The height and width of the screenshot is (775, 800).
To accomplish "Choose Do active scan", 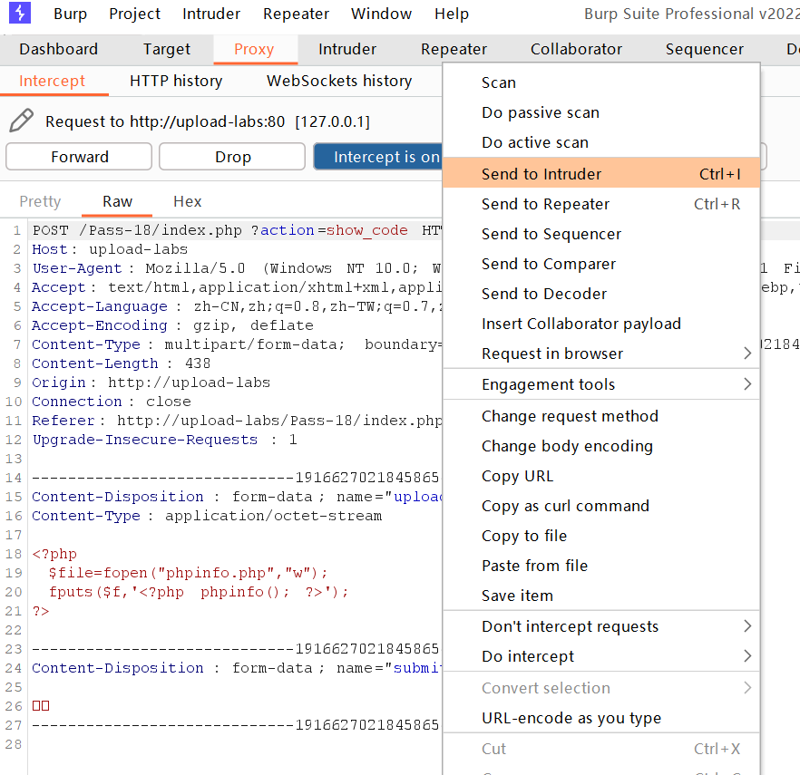I will coord(601,143).
